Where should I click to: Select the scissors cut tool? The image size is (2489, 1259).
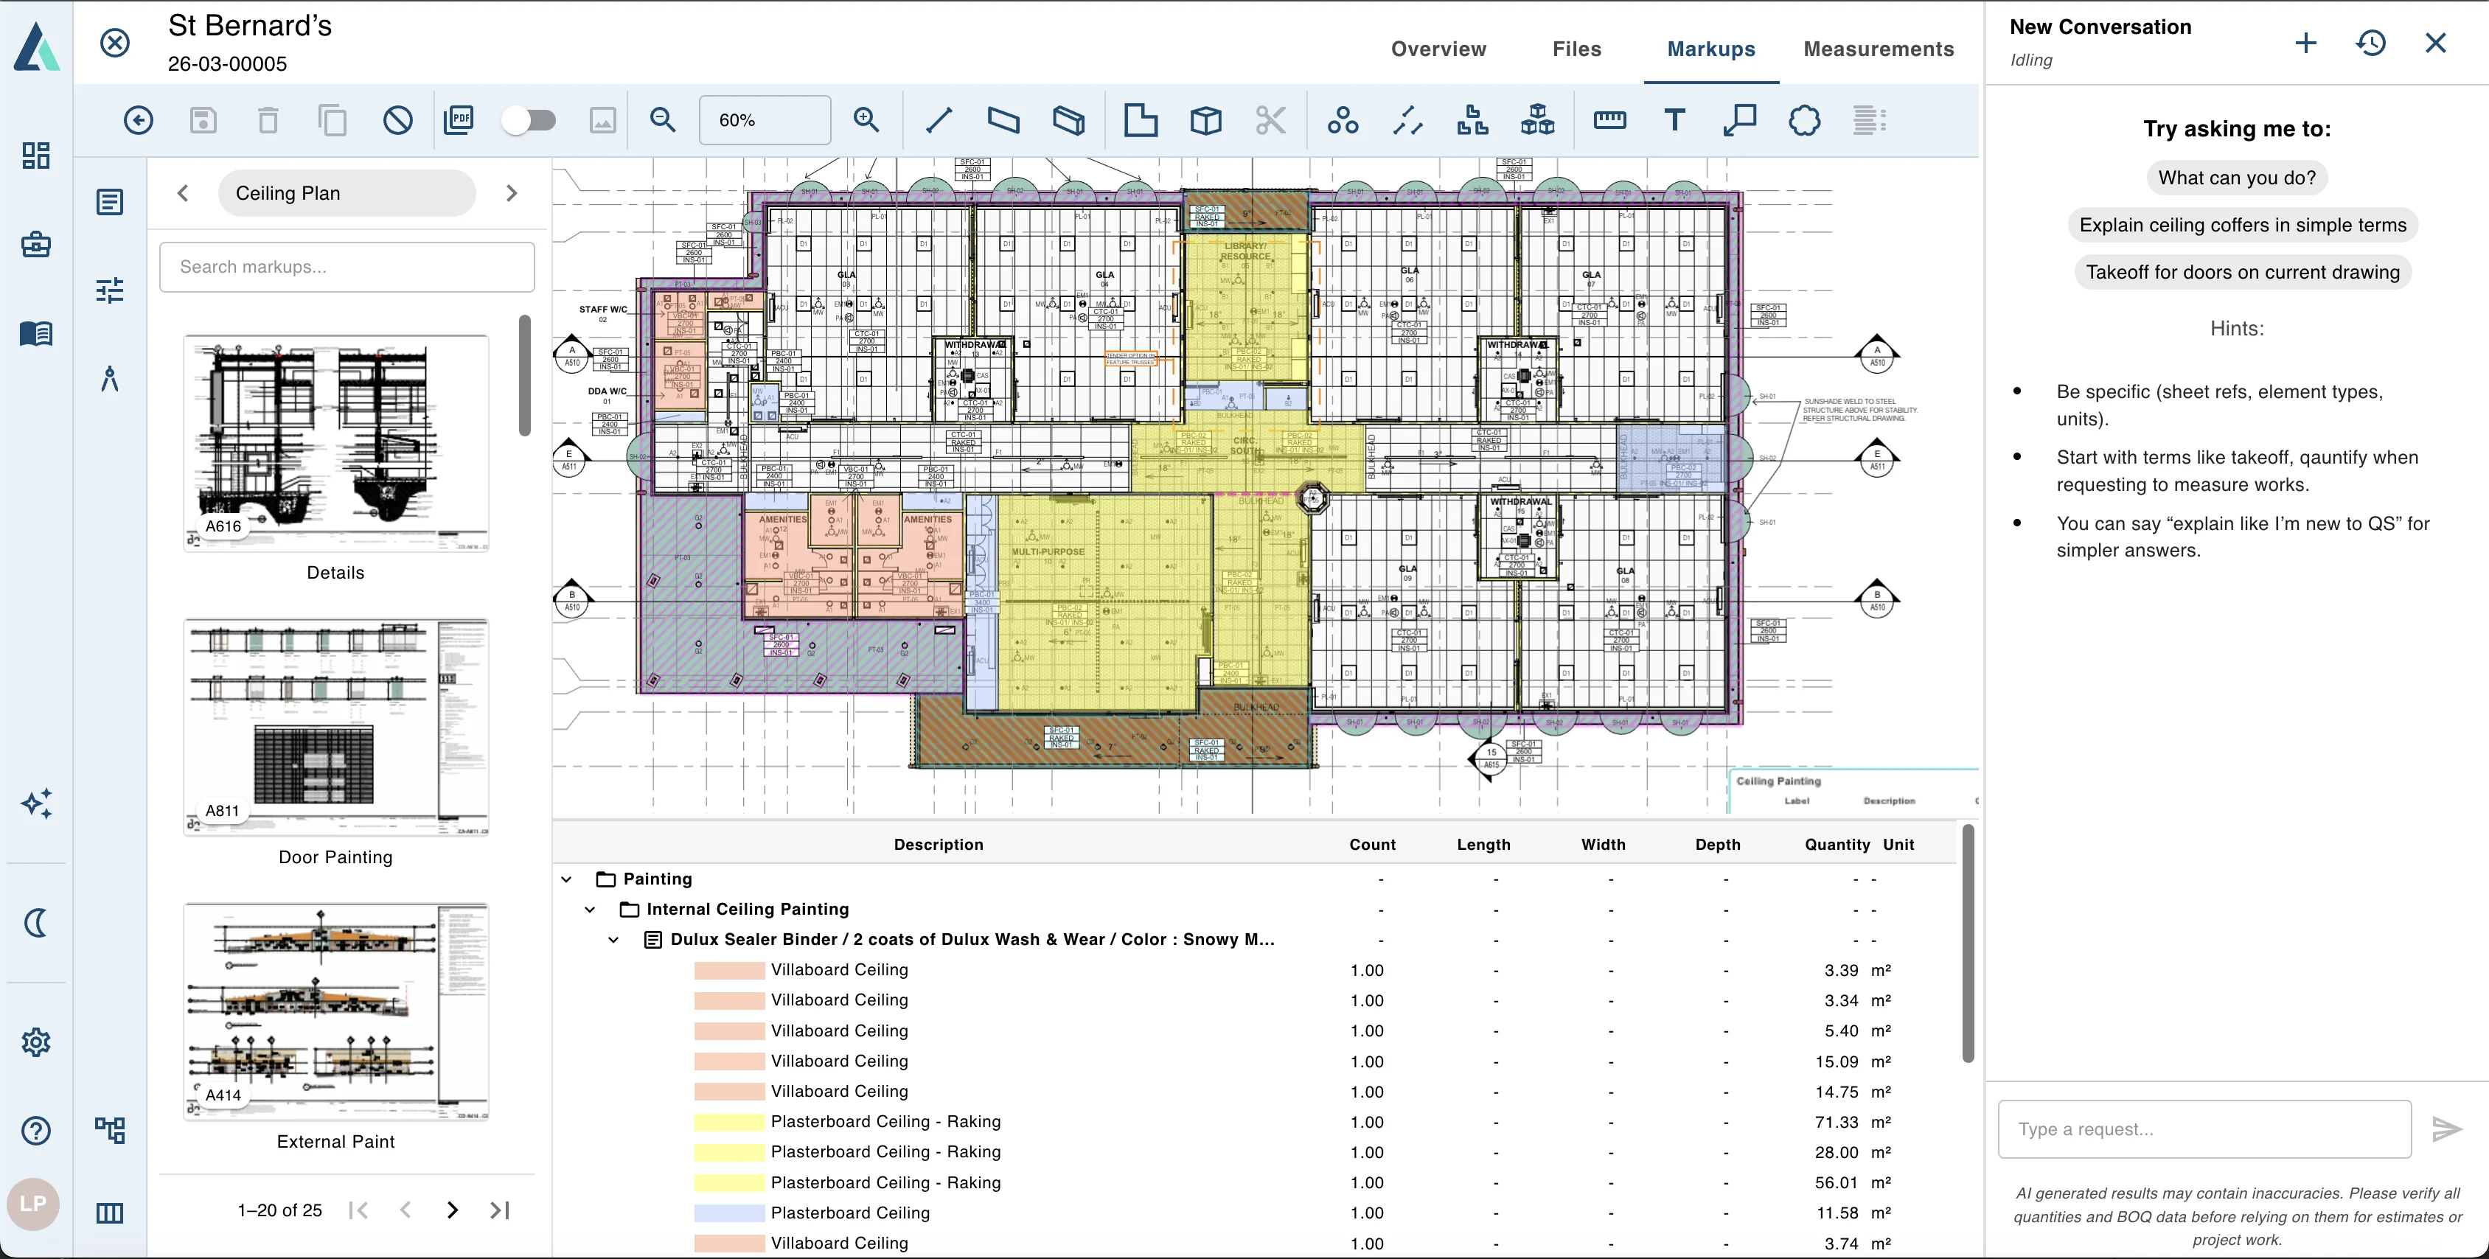click(x=1270, y=120)
